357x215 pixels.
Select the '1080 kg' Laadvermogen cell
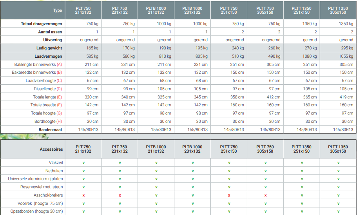click(310, 56)
